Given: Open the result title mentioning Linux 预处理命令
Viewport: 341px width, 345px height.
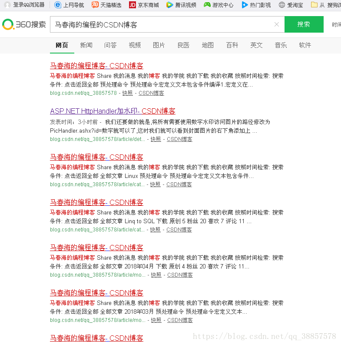Looking at the screenshot, I should click(97, 157).
